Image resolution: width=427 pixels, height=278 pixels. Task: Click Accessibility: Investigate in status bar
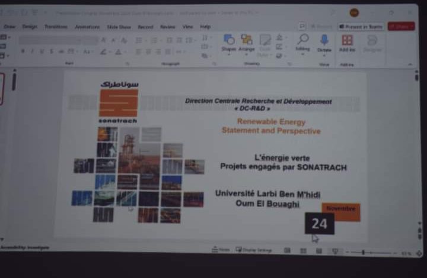point(24,247)
